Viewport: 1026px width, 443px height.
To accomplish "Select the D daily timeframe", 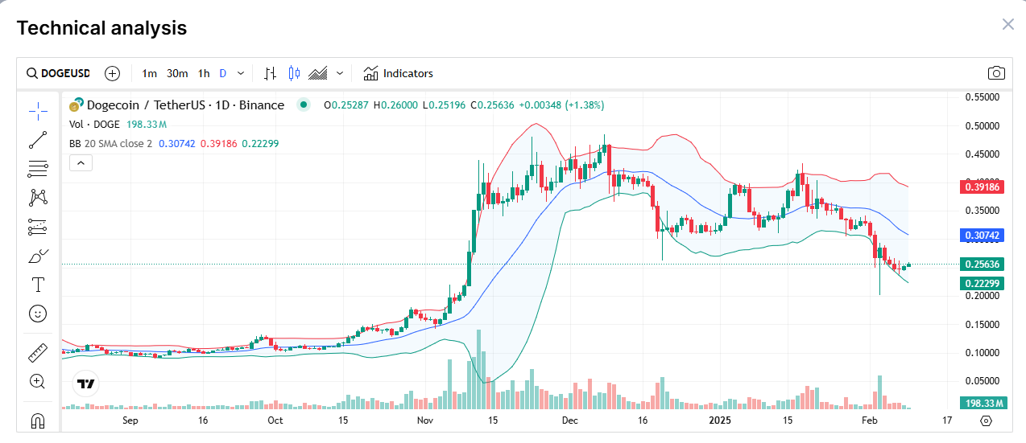I will click(223, 73).
